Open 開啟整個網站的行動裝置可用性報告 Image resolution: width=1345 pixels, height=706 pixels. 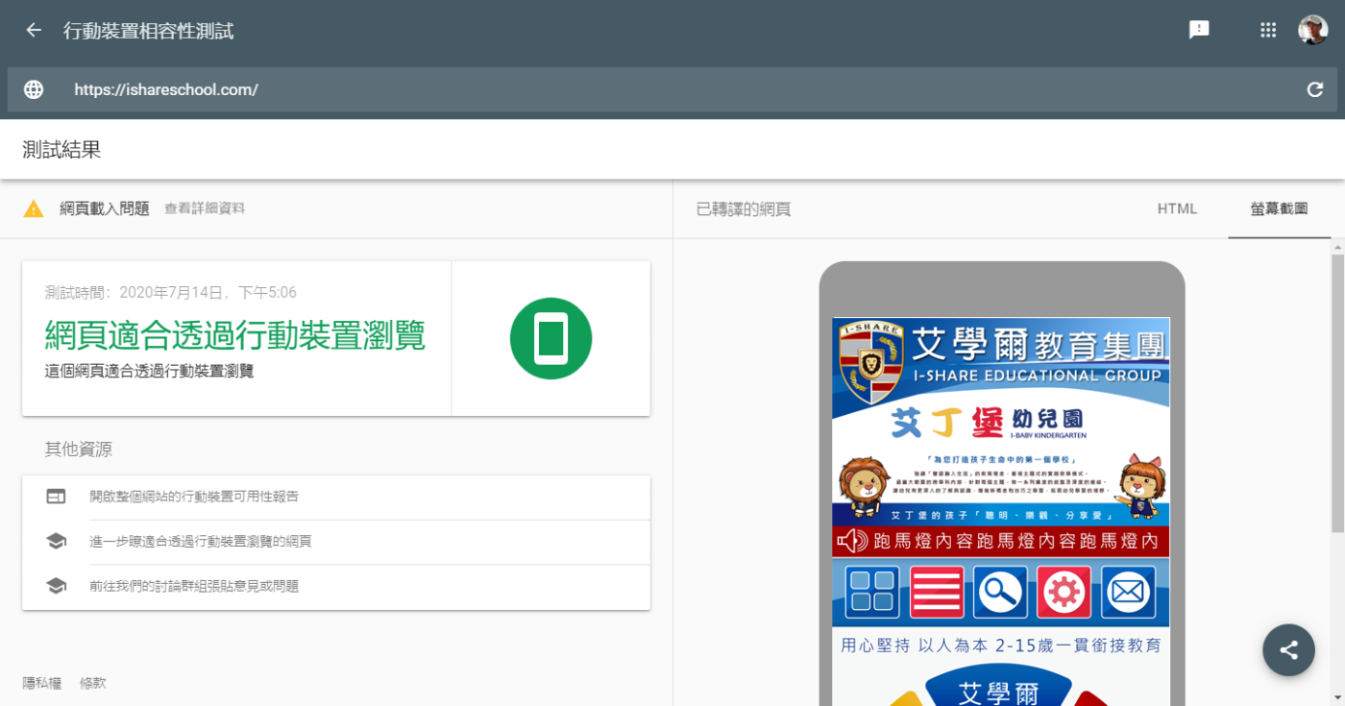[x=194, y=497]
